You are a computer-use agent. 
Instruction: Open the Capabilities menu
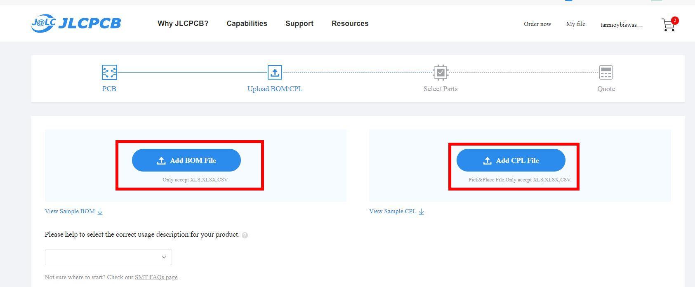click(x=247, y=24)
